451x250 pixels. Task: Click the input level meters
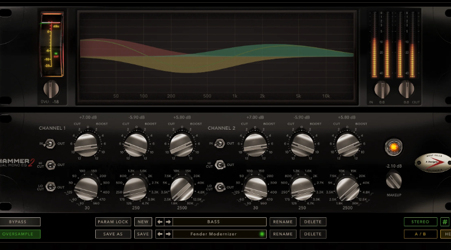pos(381,45)
